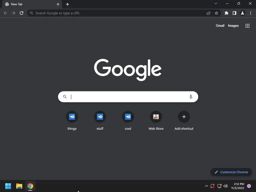
Task: Open the 'cool' shortcut
Action: pyautogui.click(x=128, y=120)
